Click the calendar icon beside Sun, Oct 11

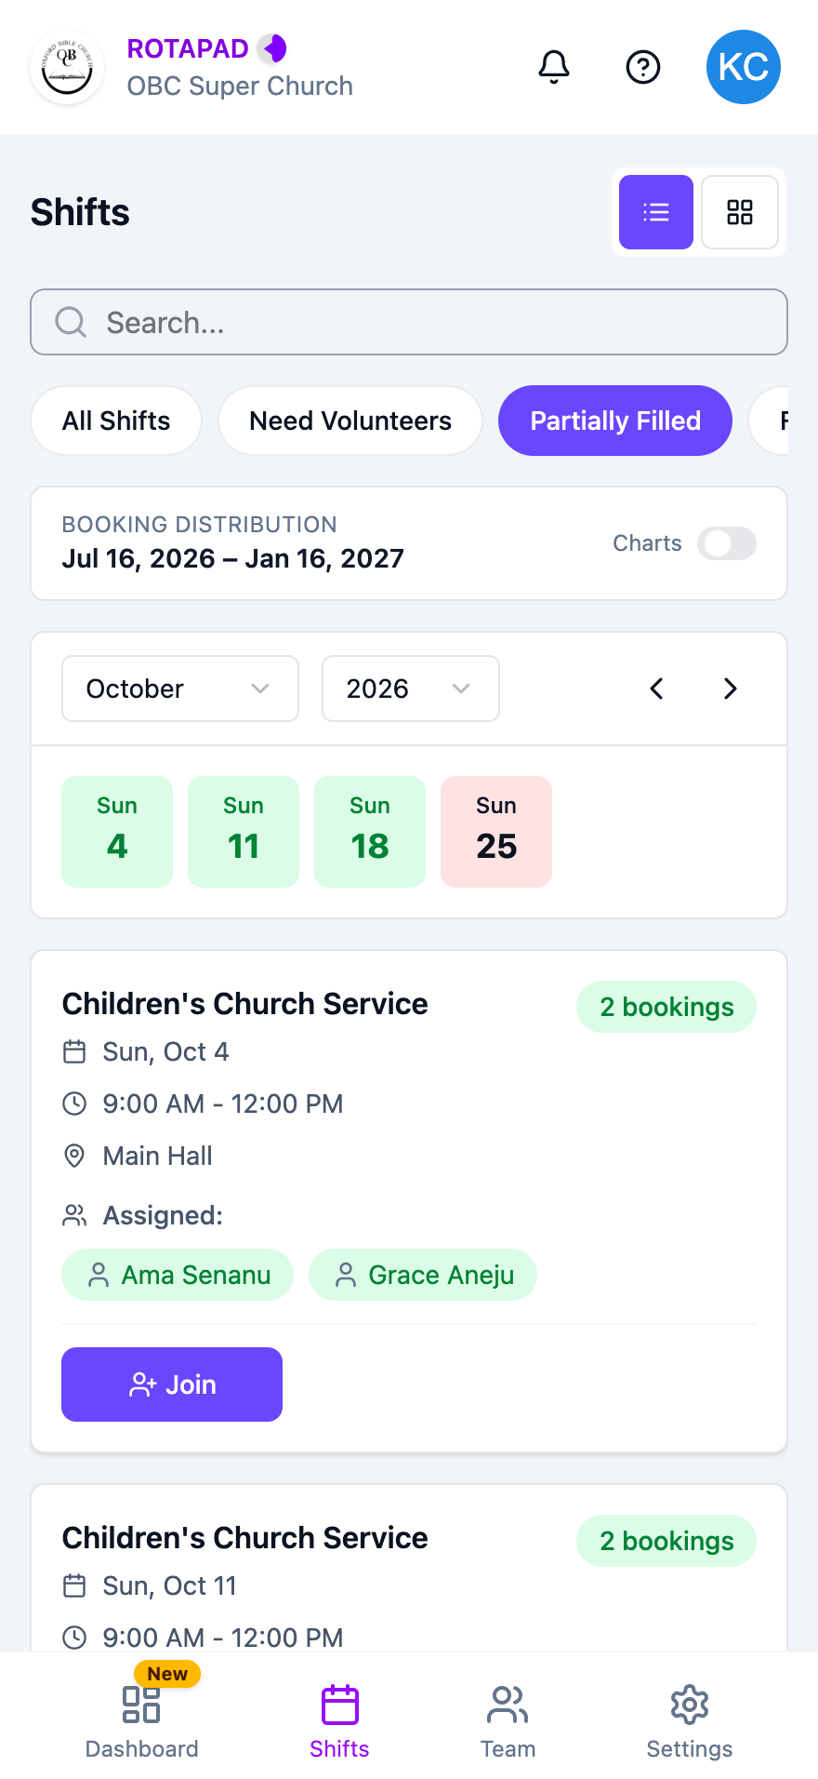pos(74,1585)
